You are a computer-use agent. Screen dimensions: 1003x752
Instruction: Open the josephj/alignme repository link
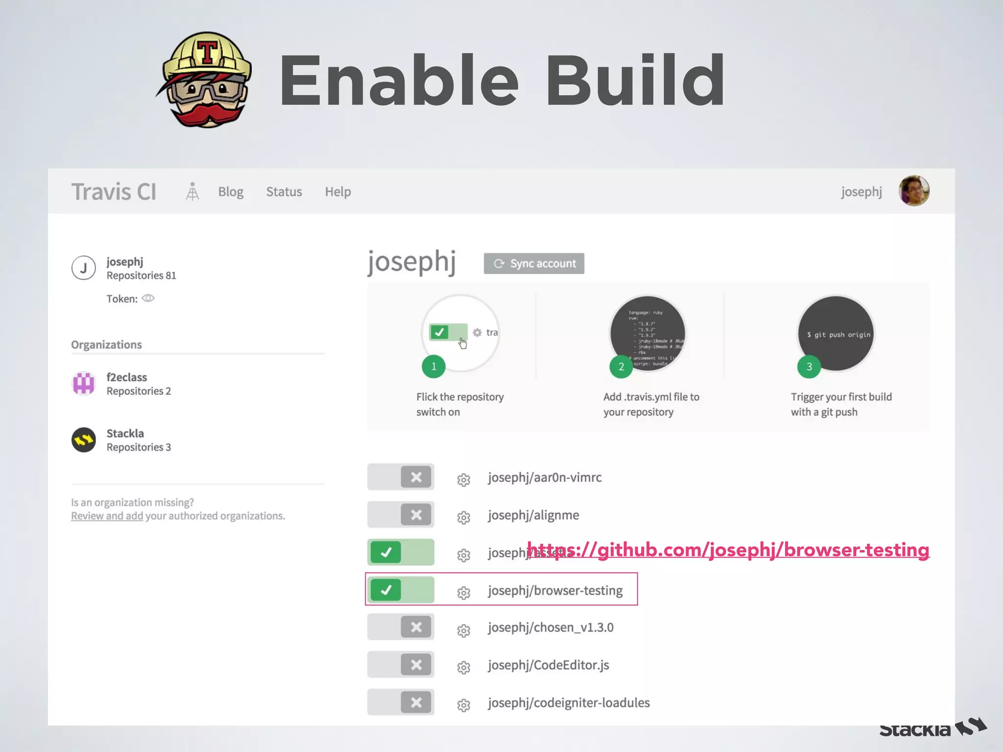coord(533,515)
